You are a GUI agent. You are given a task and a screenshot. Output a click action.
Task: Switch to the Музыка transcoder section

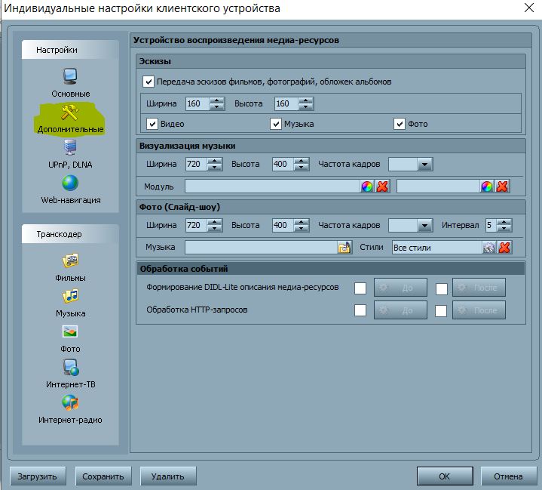point(71,297)
